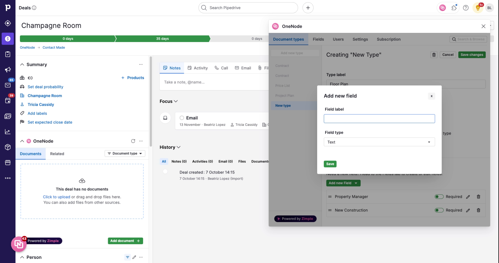
Task: Open the Document type filter dropdown
Action: (125, 153)
